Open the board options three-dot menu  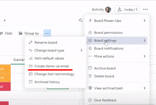click(x=145, y=9)
